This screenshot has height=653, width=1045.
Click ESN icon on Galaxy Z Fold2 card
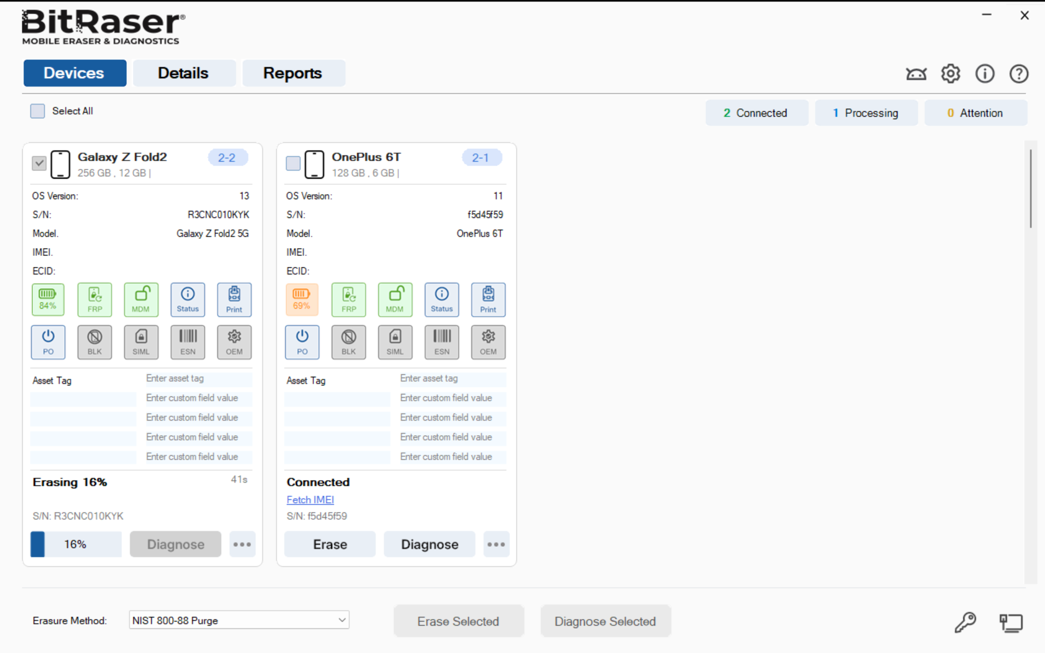[x=188, y=342]
